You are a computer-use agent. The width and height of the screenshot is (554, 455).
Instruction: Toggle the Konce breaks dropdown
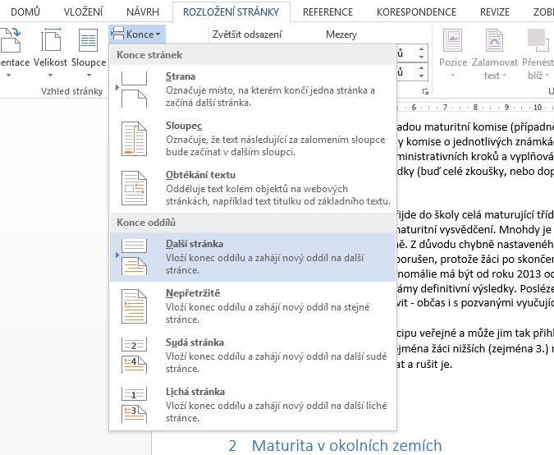137,34
